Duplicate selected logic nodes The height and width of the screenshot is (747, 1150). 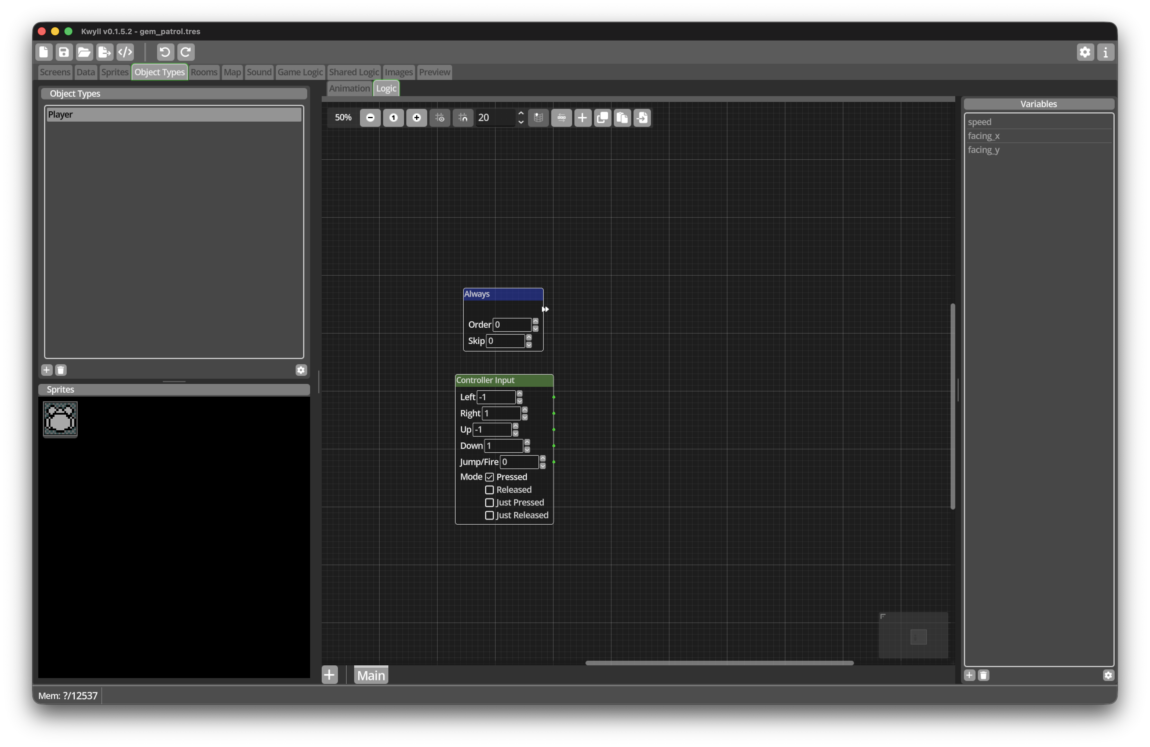603,117
